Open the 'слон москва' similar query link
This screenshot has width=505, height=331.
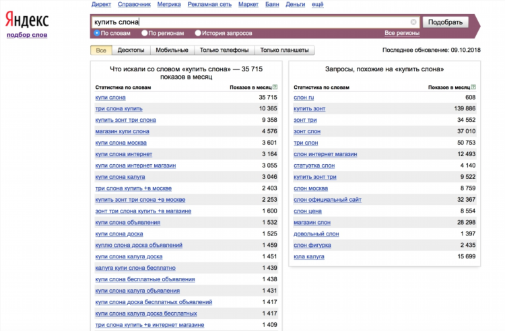click(311, 188)
